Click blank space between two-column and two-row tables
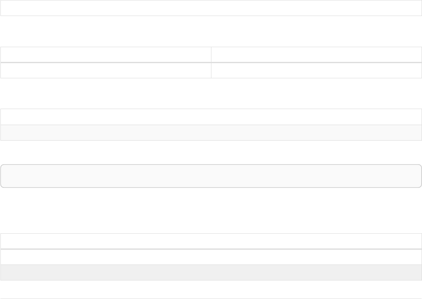 (211, 93)
